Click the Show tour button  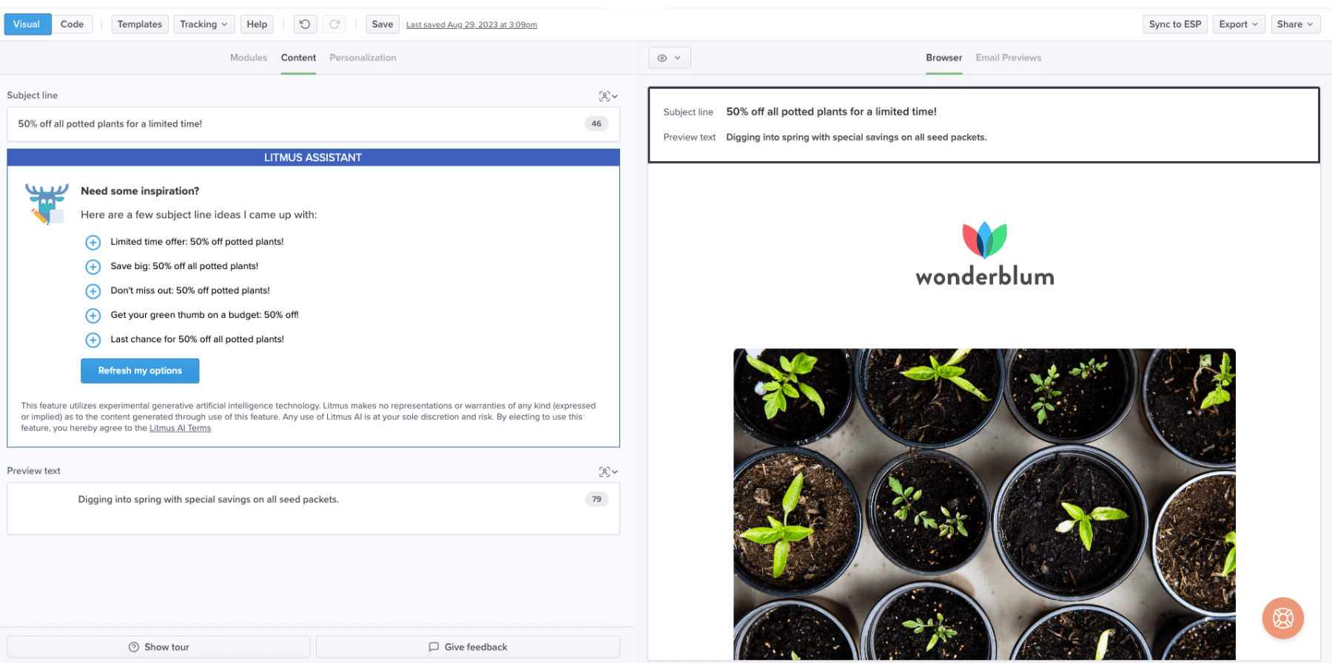pos(158,647)
